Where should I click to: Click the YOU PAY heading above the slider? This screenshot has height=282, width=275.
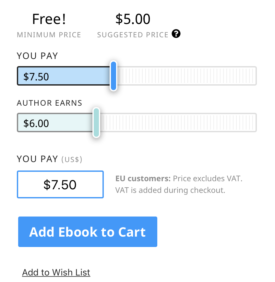37,56
